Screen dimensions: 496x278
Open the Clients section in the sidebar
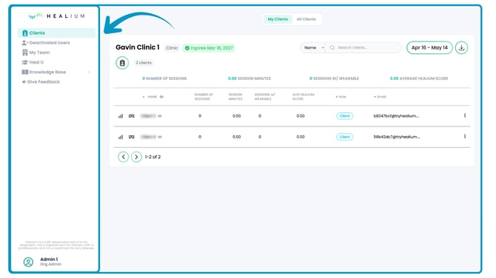56,33
